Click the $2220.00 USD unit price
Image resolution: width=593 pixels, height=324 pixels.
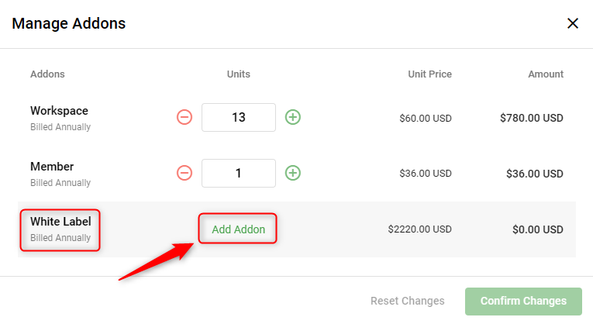(419, 229)
